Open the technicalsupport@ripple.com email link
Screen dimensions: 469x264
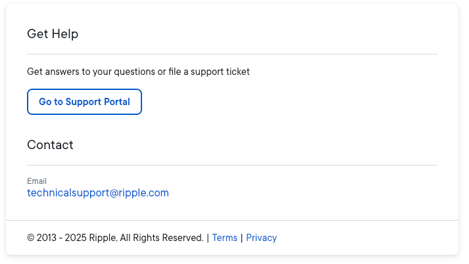(98, 193)
